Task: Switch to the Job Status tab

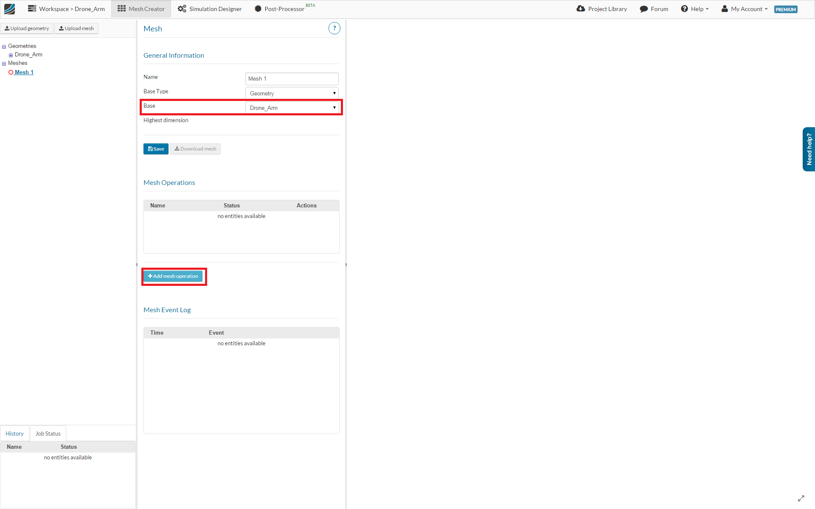Action: pos(48,433)
